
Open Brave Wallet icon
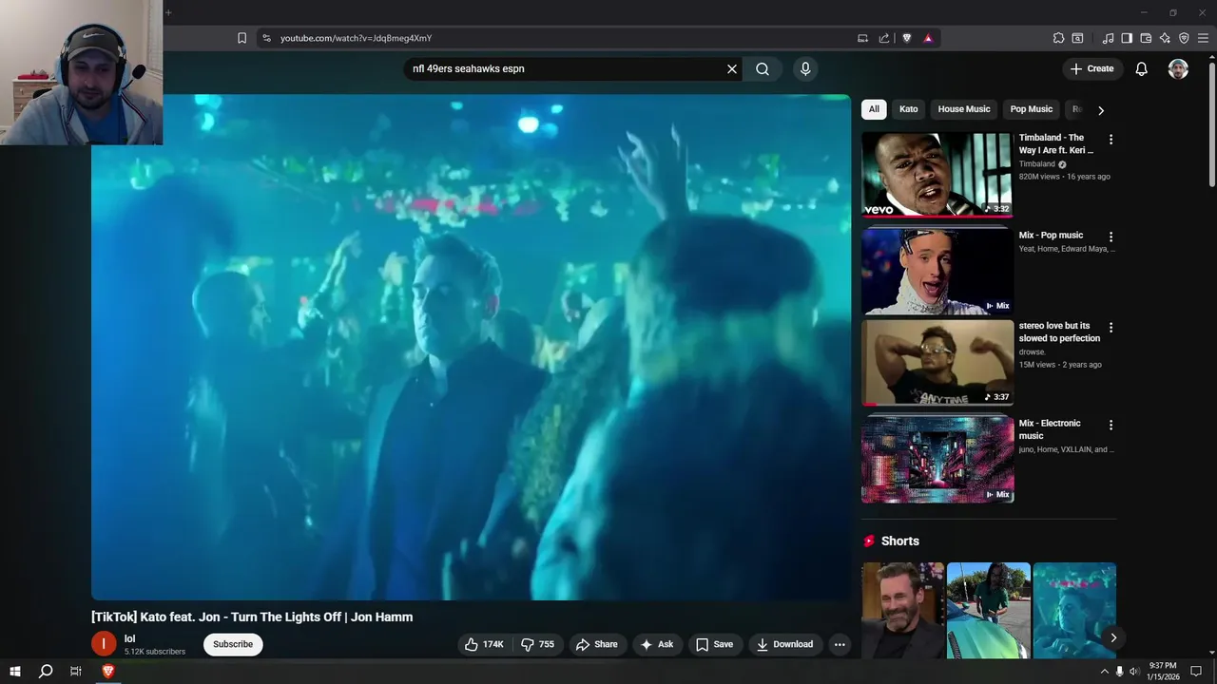point(1146,38)
